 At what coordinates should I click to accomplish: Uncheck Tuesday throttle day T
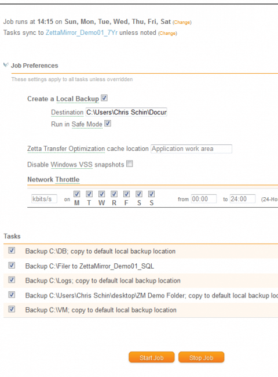[x=89, y=194]
